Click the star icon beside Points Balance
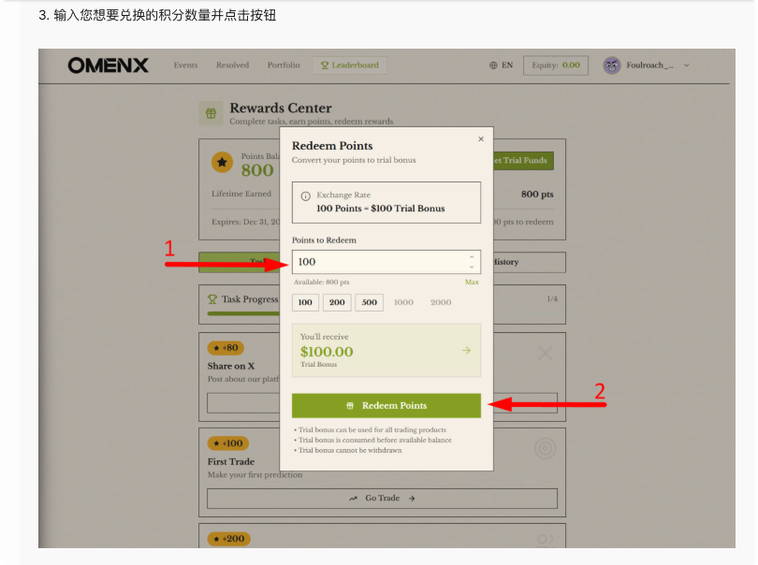 221,161
